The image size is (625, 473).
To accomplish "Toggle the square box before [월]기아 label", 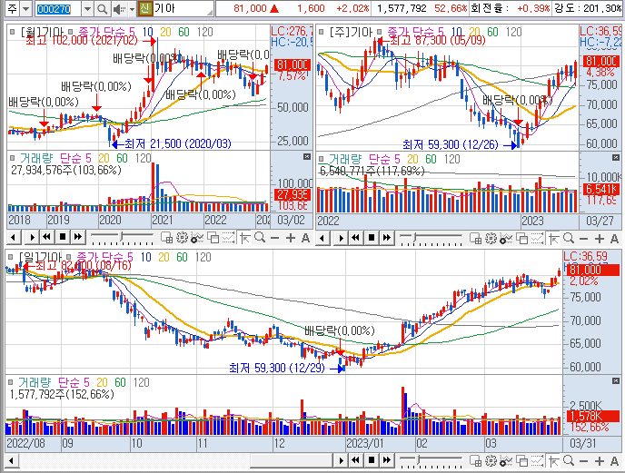I will click(12, 32).
